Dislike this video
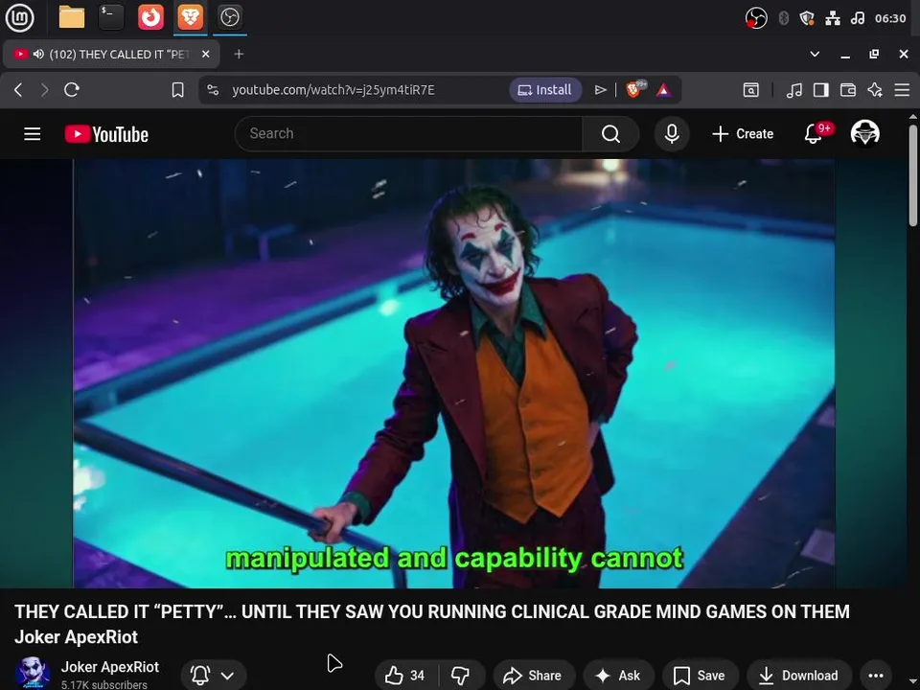The height and width of the screenshot is (690, 920). tap(461, 676)
